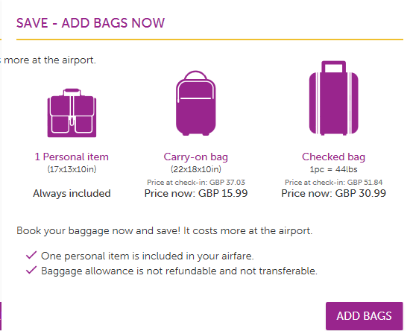
Task: Click the '(17x13x10in)' size text
Action: pos(72,169)
